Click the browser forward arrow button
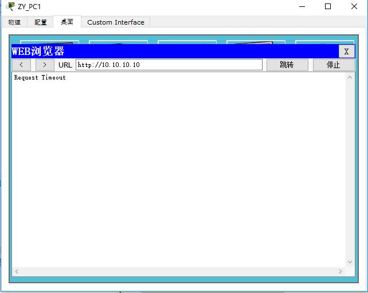Viewport: 368px width, 293px height. click(45, 65)
